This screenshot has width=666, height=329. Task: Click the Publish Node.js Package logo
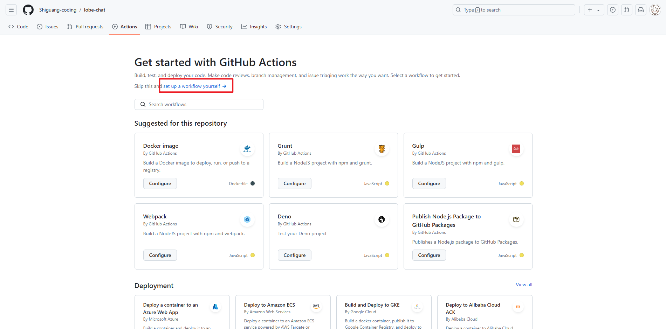point(516,219)
